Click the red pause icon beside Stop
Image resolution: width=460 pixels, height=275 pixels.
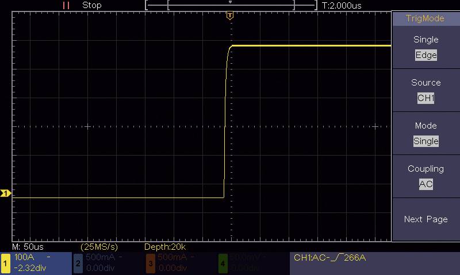pyautogui.click(x=66, y=5)
